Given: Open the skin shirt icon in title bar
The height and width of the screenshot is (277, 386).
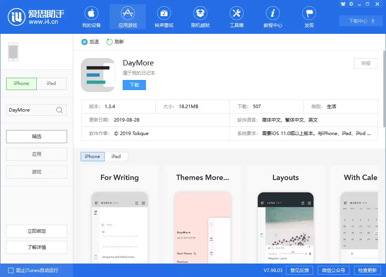Looking at the screenshot, I should [343, 4].
